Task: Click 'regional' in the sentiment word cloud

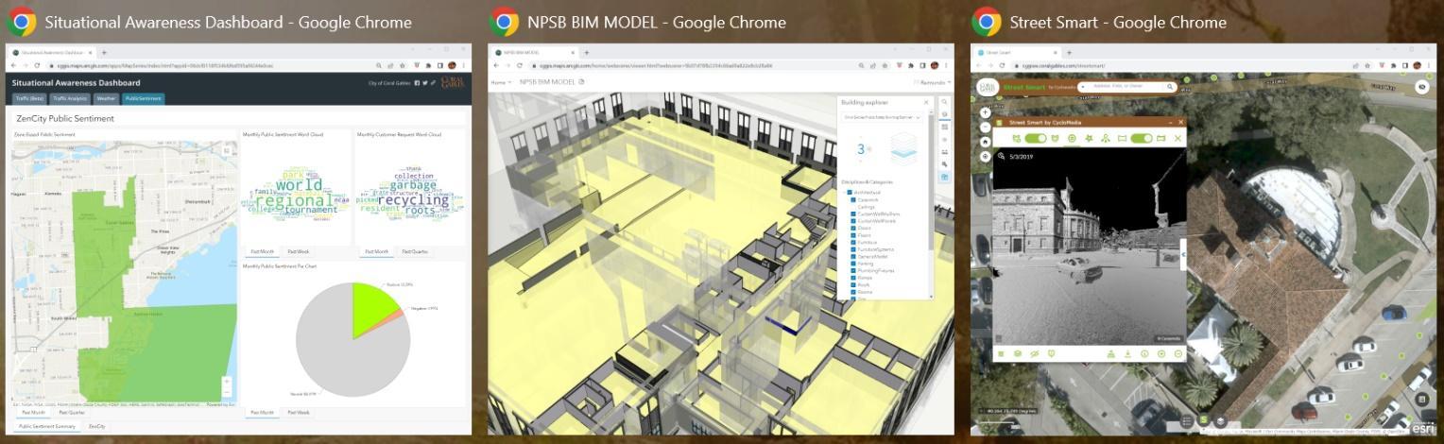Action: tap(294, 201)
